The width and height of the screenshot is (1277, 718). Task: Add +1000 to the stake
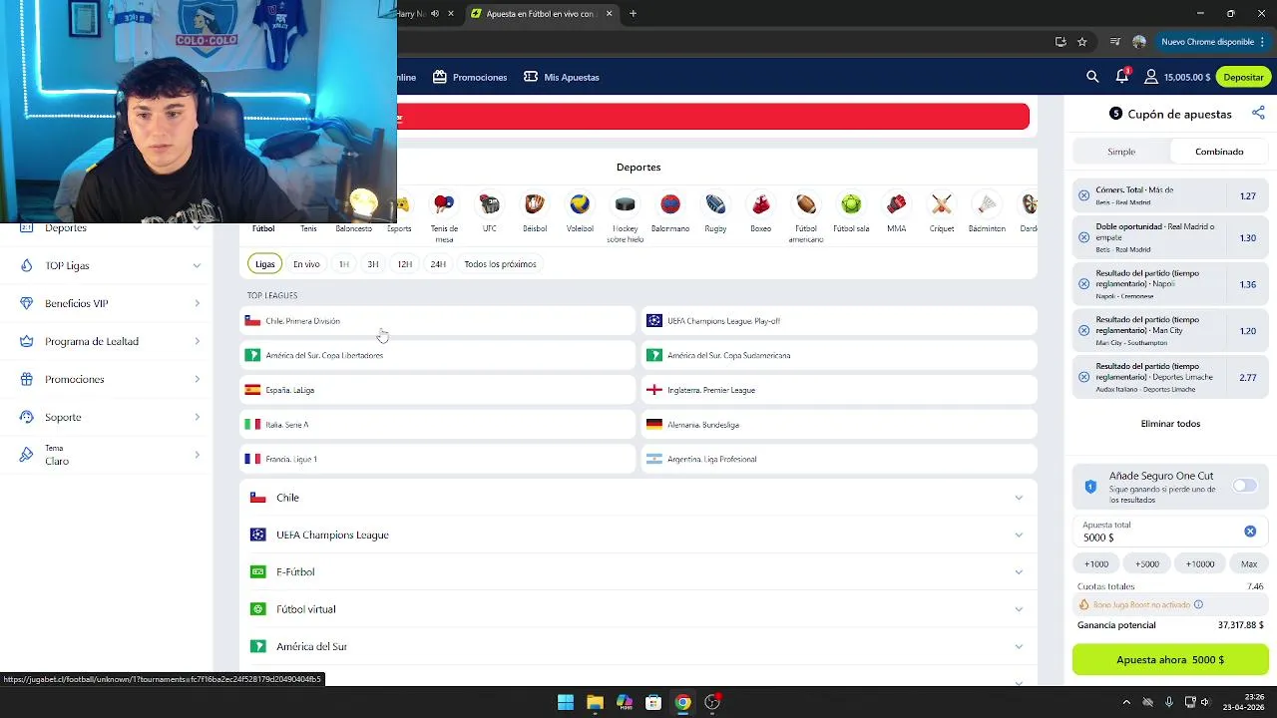click(1095, 563)
